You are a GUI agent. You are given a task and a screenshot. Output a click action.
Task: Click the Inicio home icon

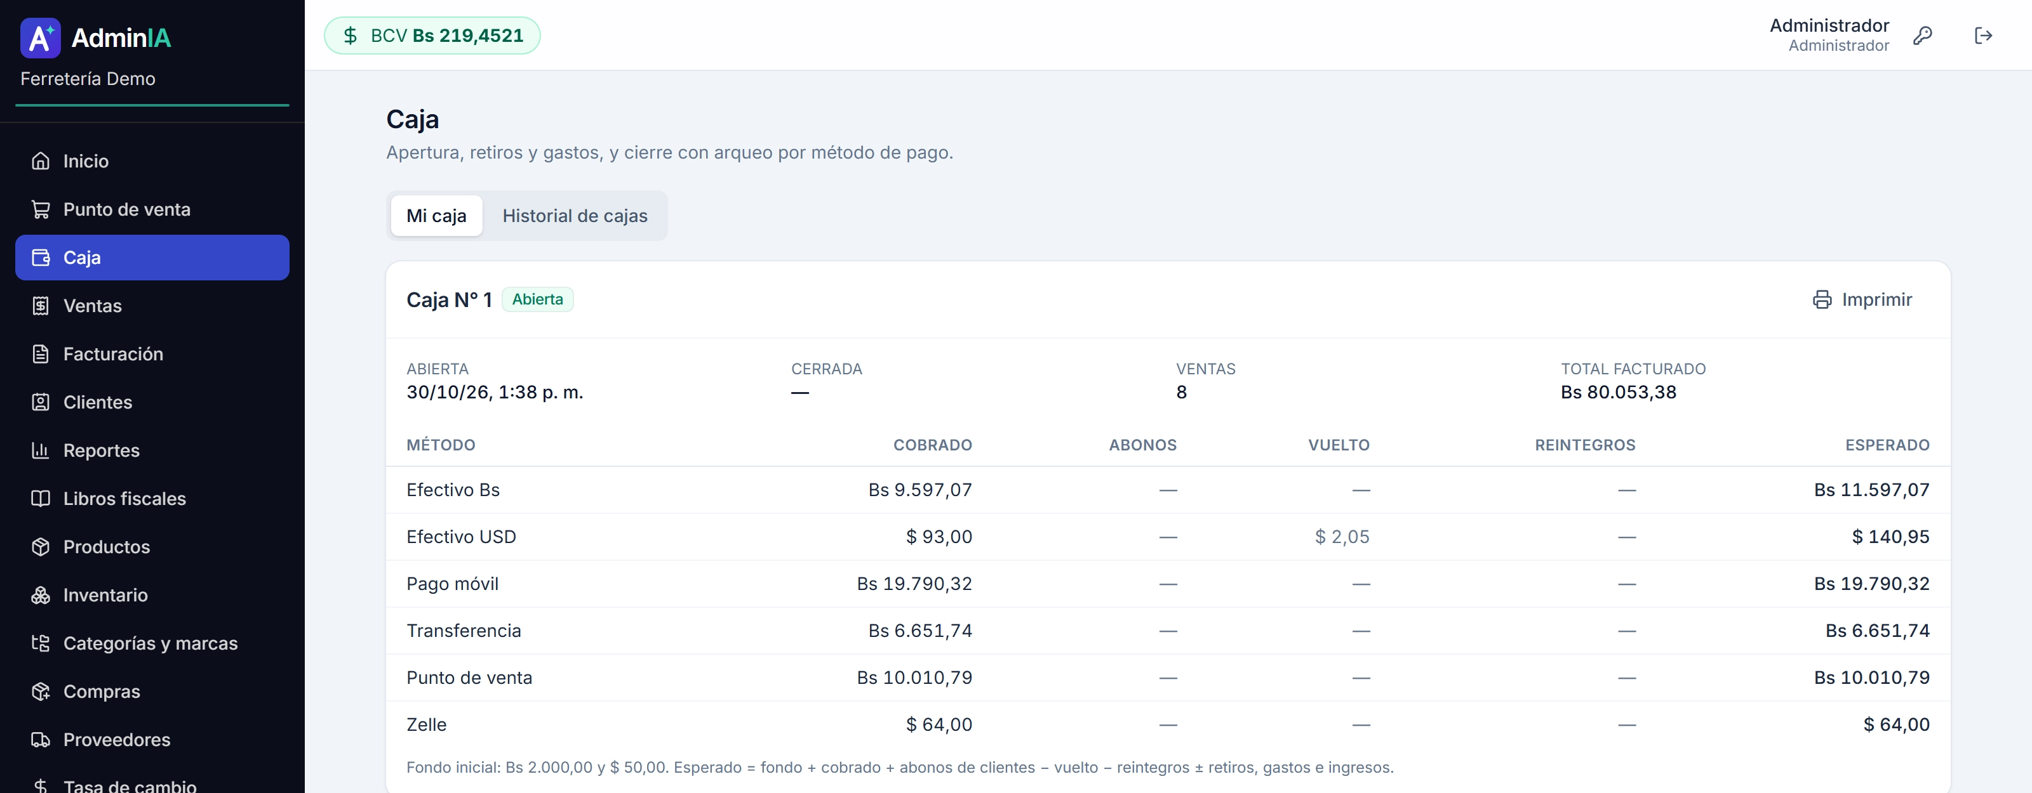point(40,161)
